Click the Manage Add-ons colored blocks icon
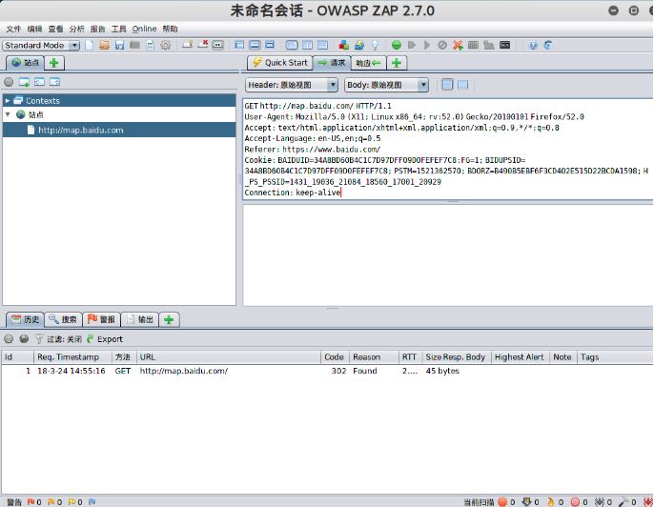Viewport: 654px width, 507px height. tap(343, 45)
